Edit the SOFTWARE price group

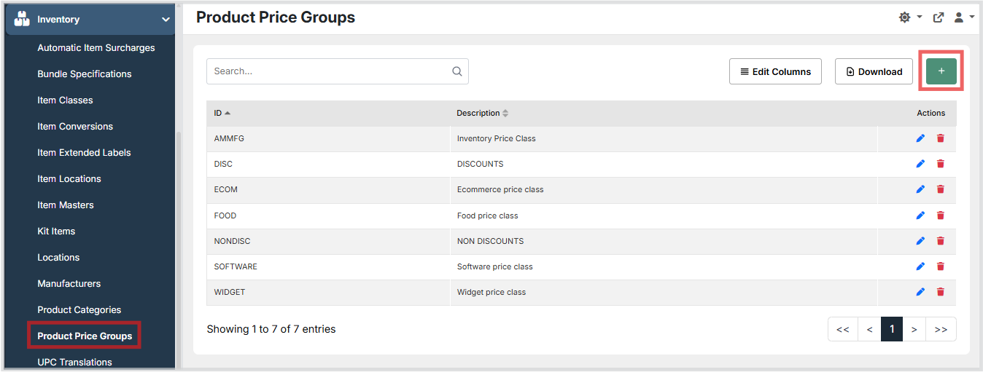click(920, 266)
